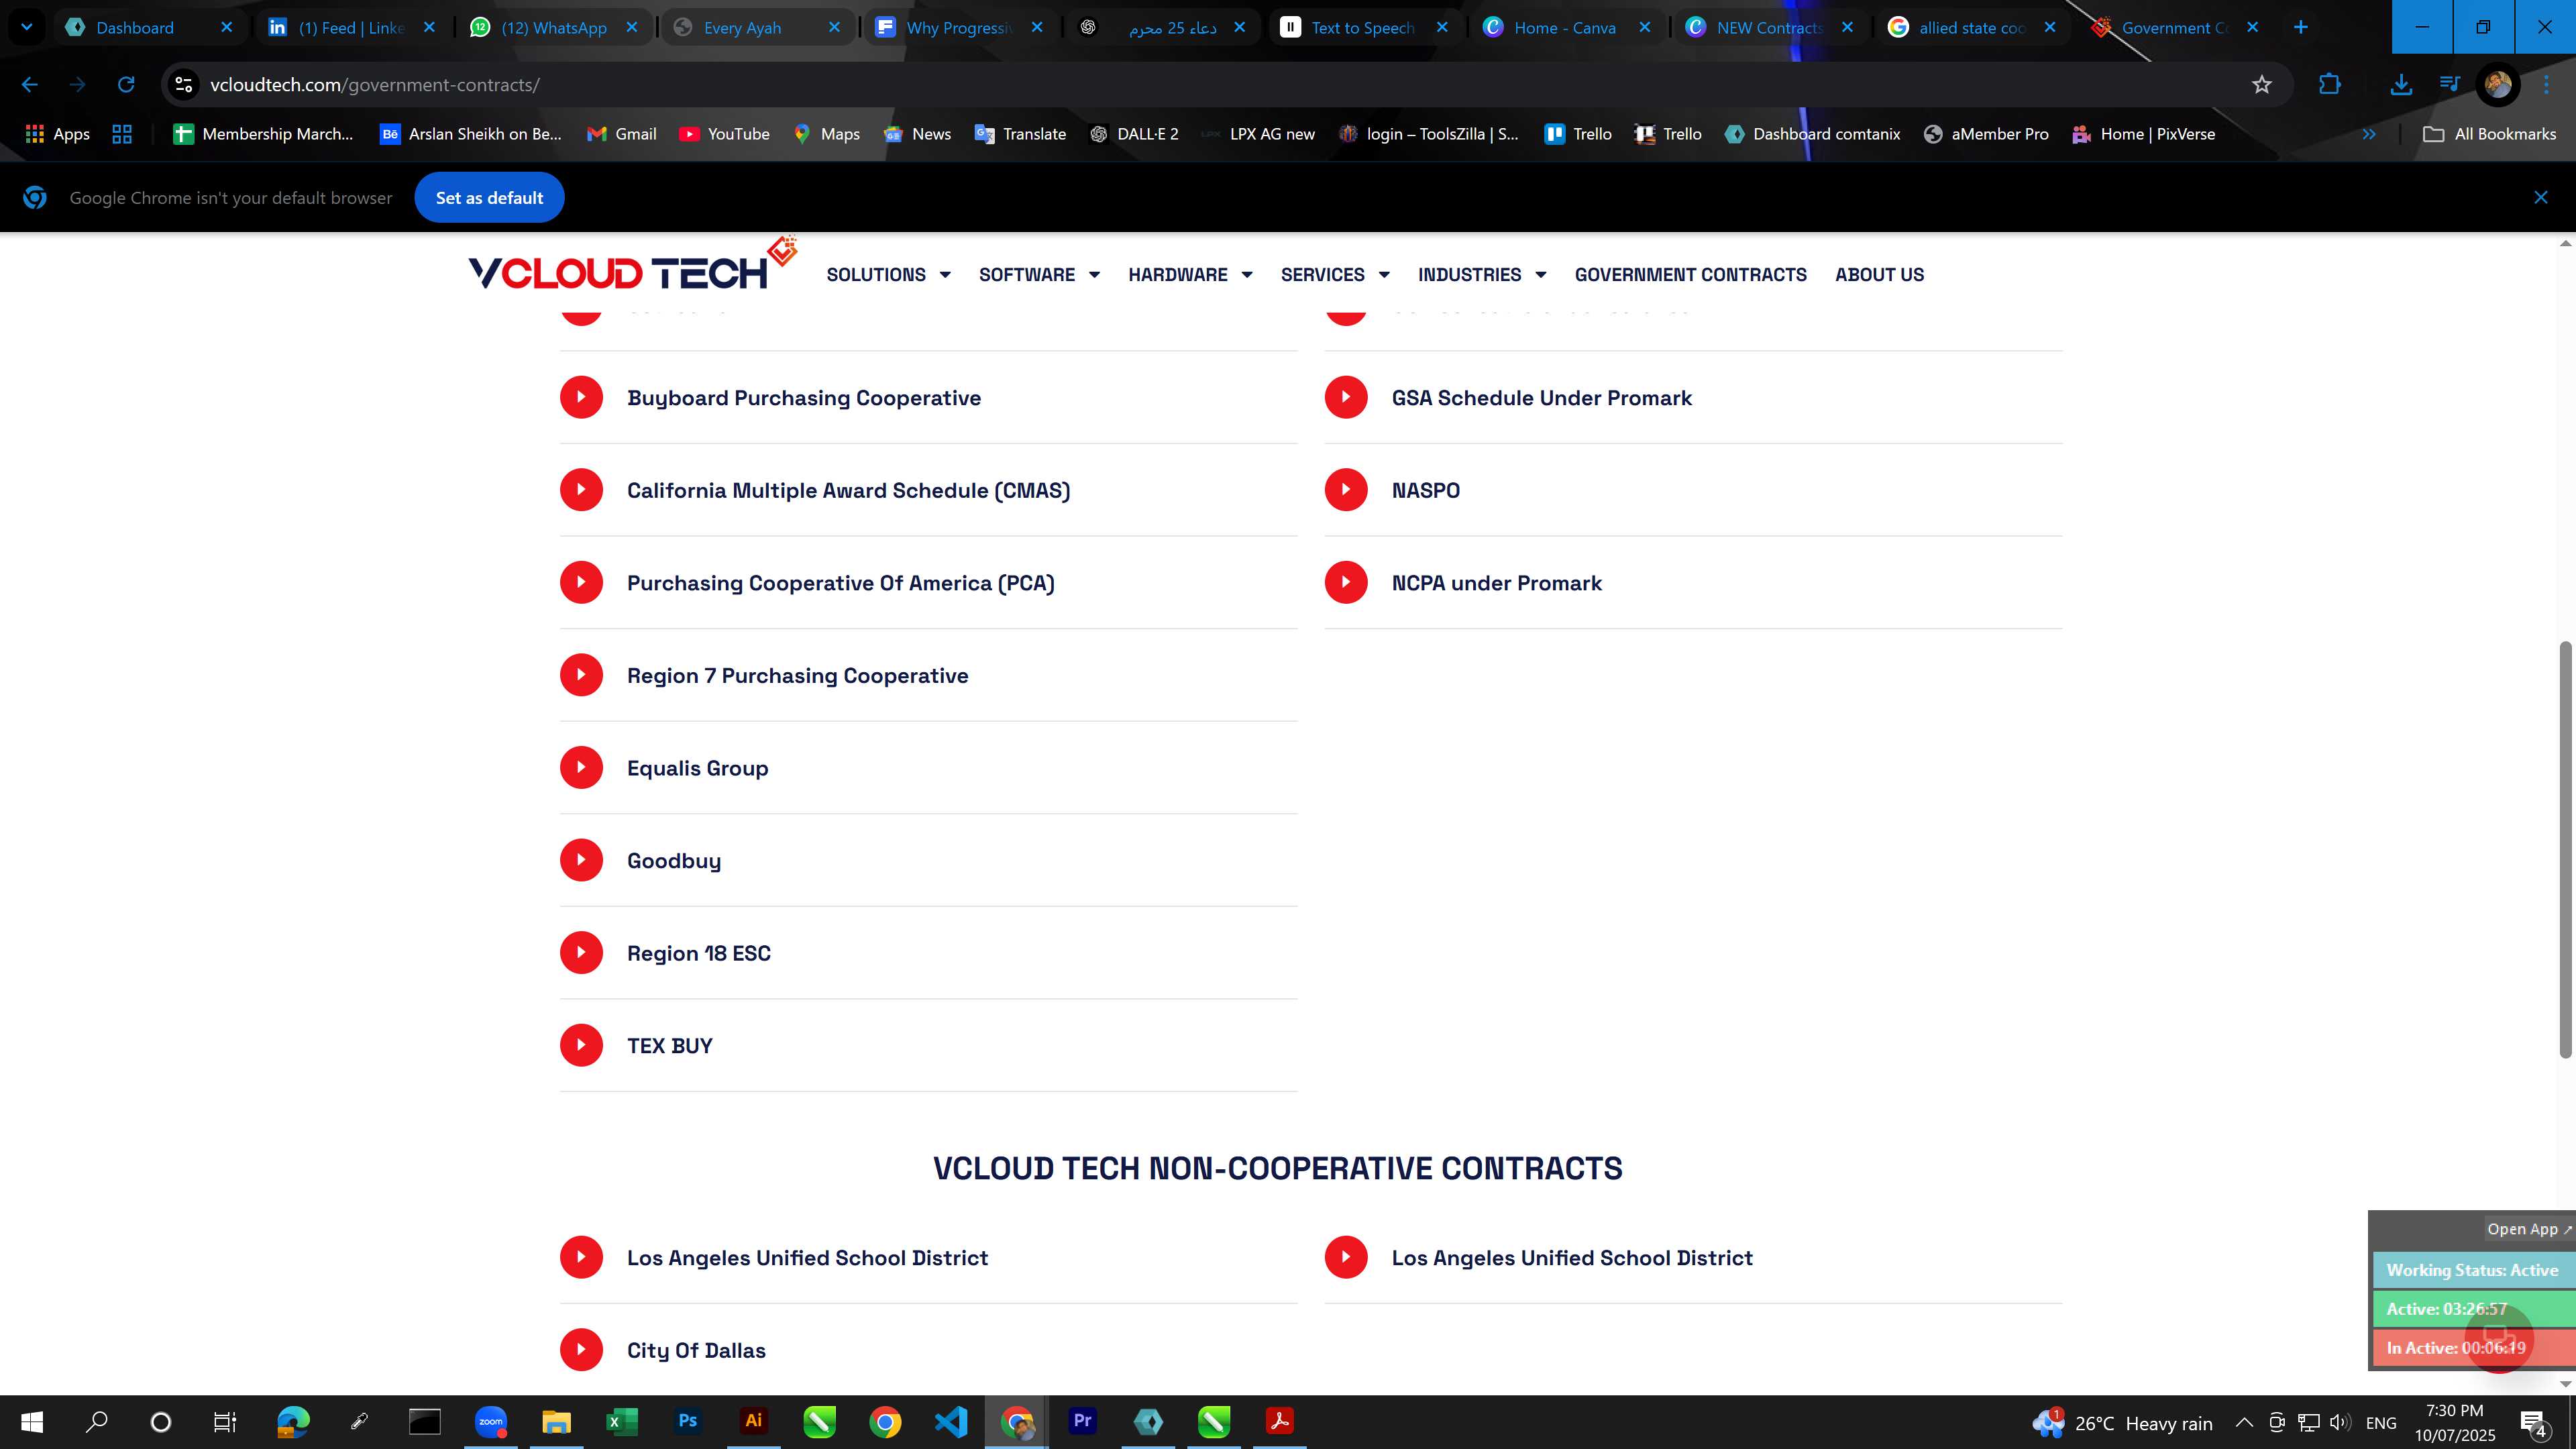Viewport: 2576px width, 1449px height.
Task: View site information icon in address bar
Action: pos(184,85)
